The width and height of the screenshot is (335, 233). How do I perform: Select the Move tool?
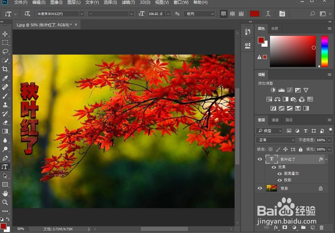tap(5, 34)
